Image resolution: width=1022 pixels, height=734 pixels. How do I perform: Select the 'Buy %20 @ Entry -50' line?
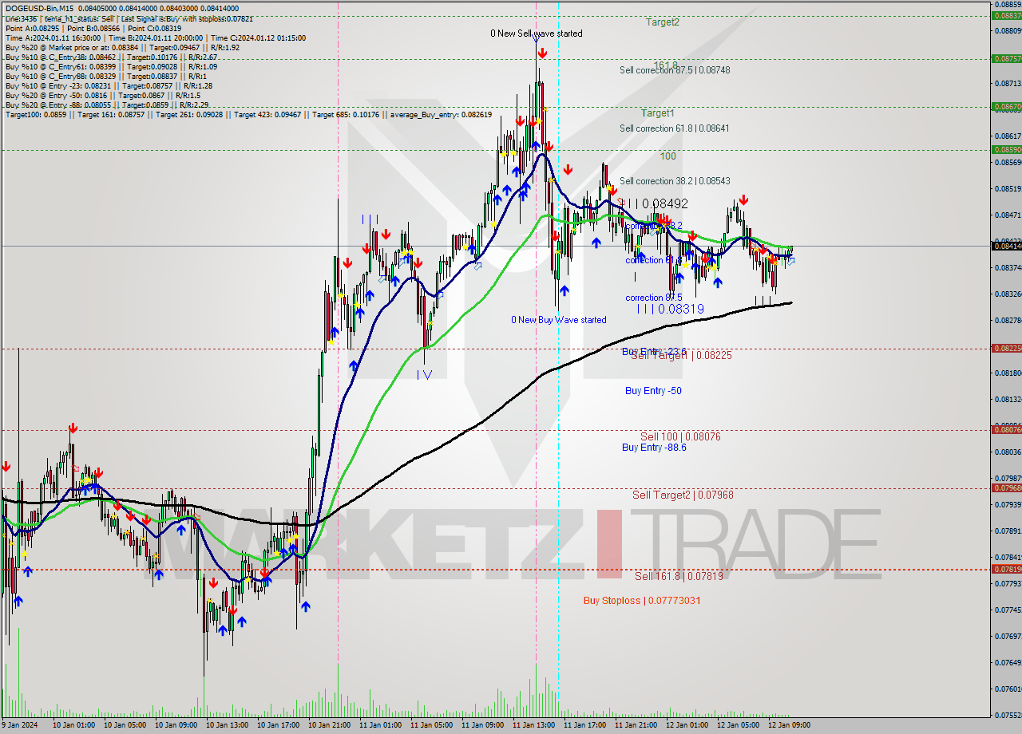[102, 95]
